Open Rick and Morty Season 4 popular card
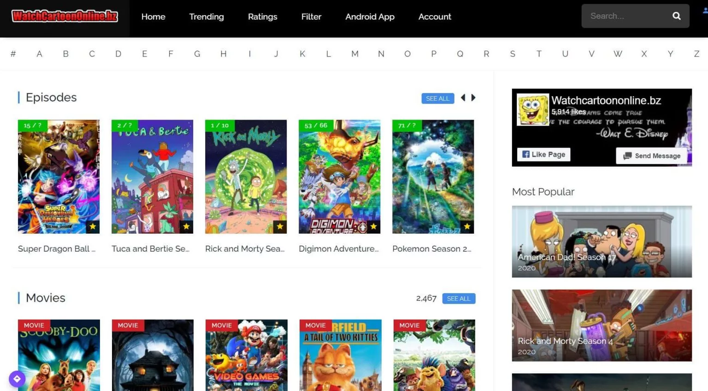The image size is (708, 391). point(602,325)
